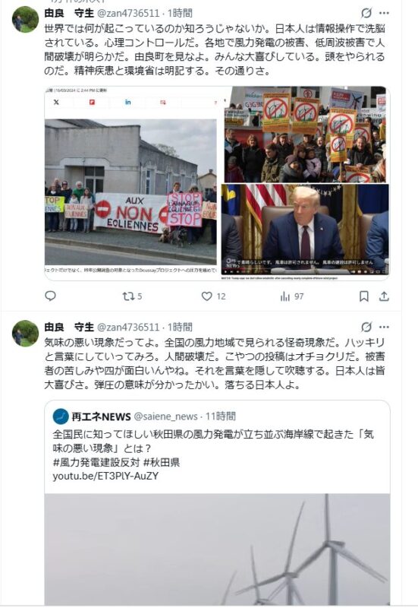
Task: Open profile avatar of second post author
Action: [x=26, y=334]
